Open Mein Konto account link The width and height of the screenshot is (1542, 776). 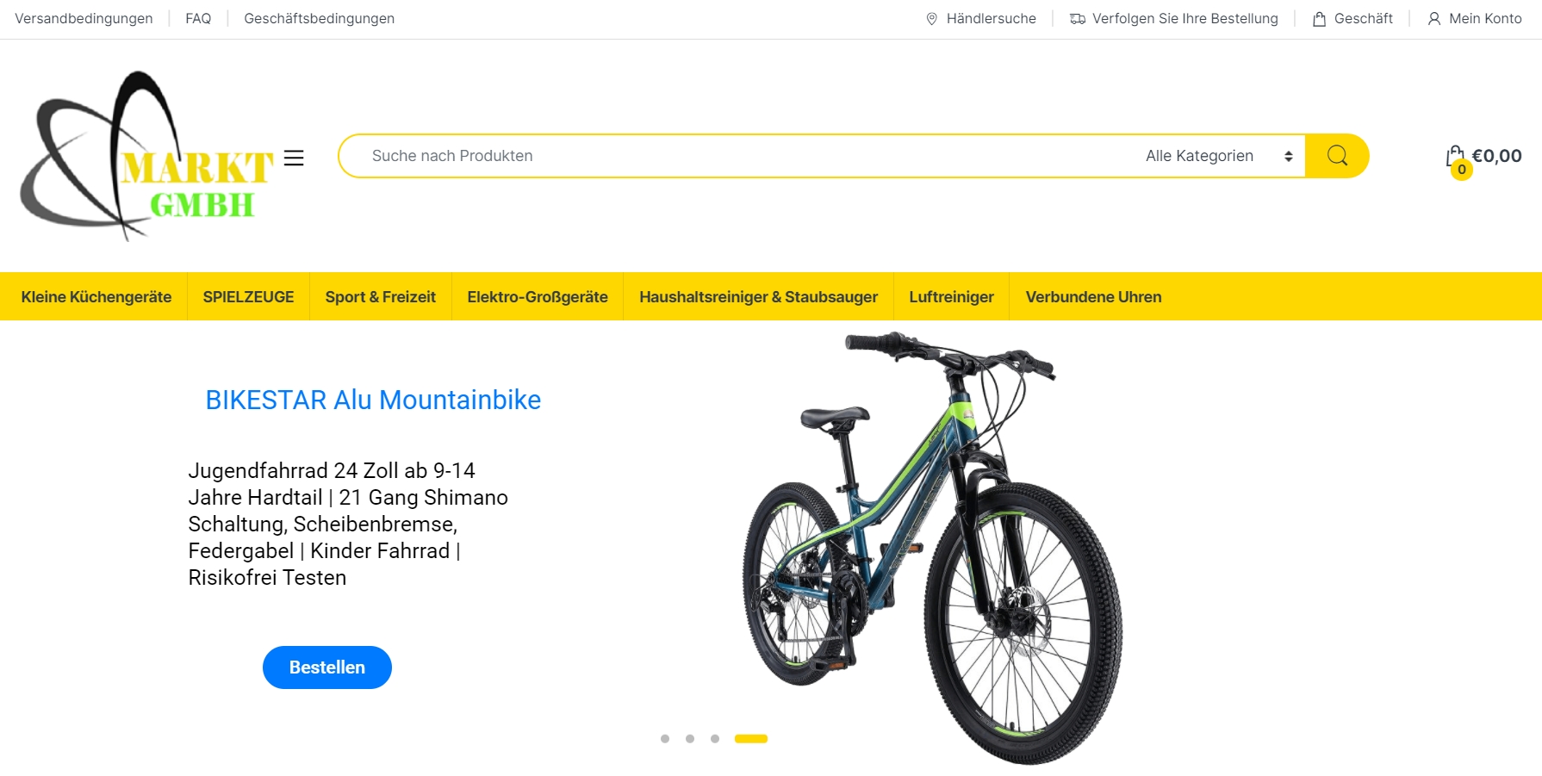coord(1475,19)
